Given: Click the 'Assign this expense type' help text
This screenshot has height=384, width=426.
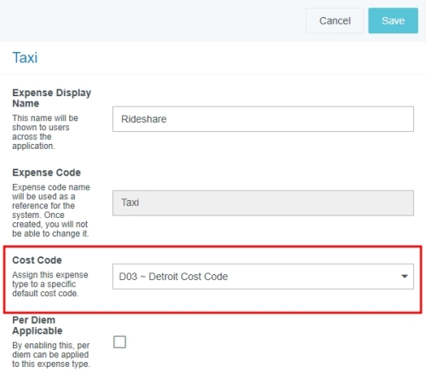Looking at the screenshot, I should coord(50,284).
